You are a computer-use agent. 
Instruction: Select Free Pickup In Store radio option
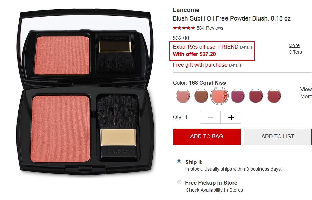tap(179, 182)
